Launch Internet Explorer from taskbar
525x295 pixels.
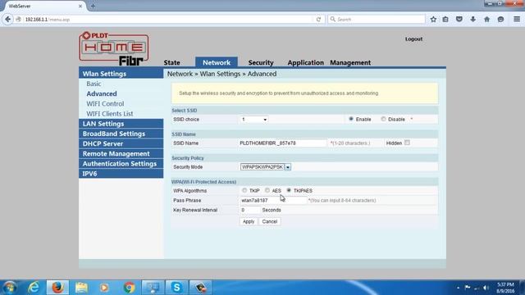click(x=34, y=288)
